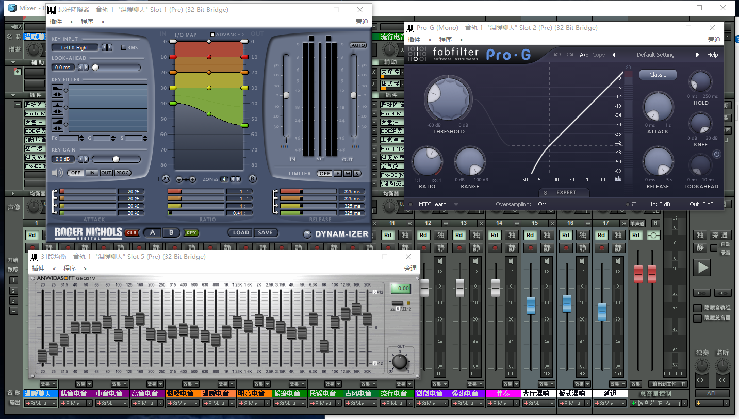This screenshot has height=419, width=739.
Task: Select the band-pass key filter shape icon
Action: [57, 108]
